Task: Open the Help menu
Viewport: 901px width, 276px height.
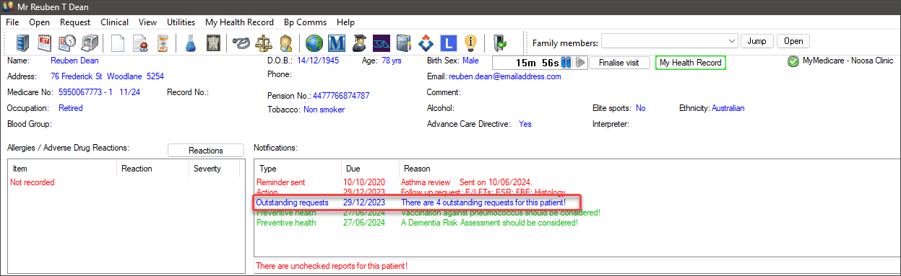Action: point(345,22)
